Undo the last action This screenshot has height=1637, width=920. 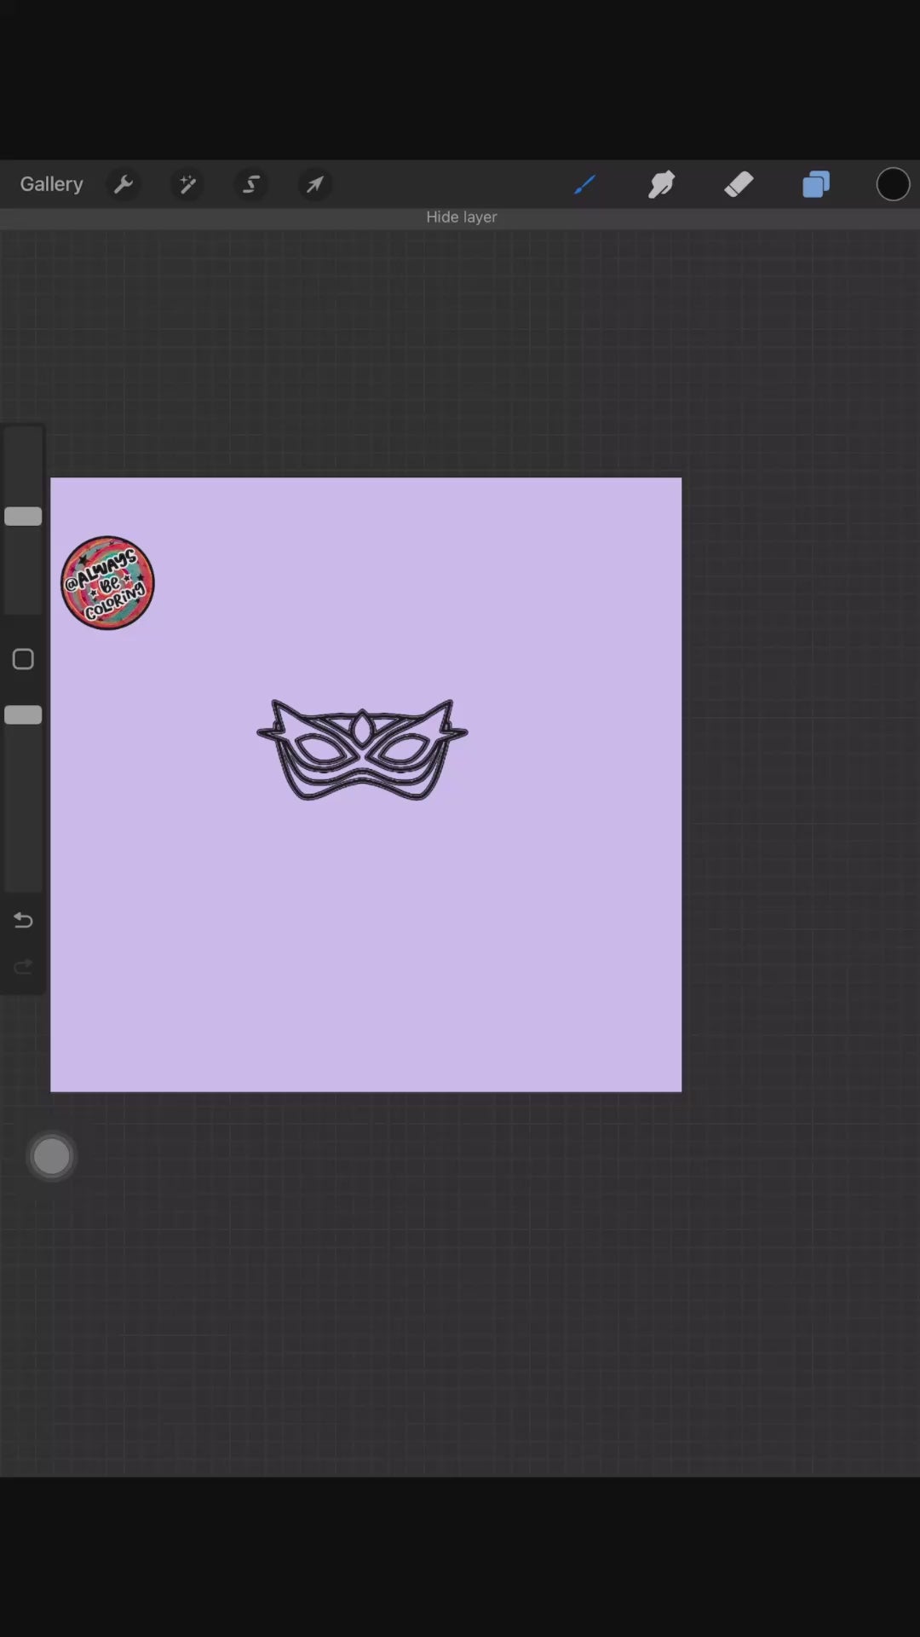23,920
